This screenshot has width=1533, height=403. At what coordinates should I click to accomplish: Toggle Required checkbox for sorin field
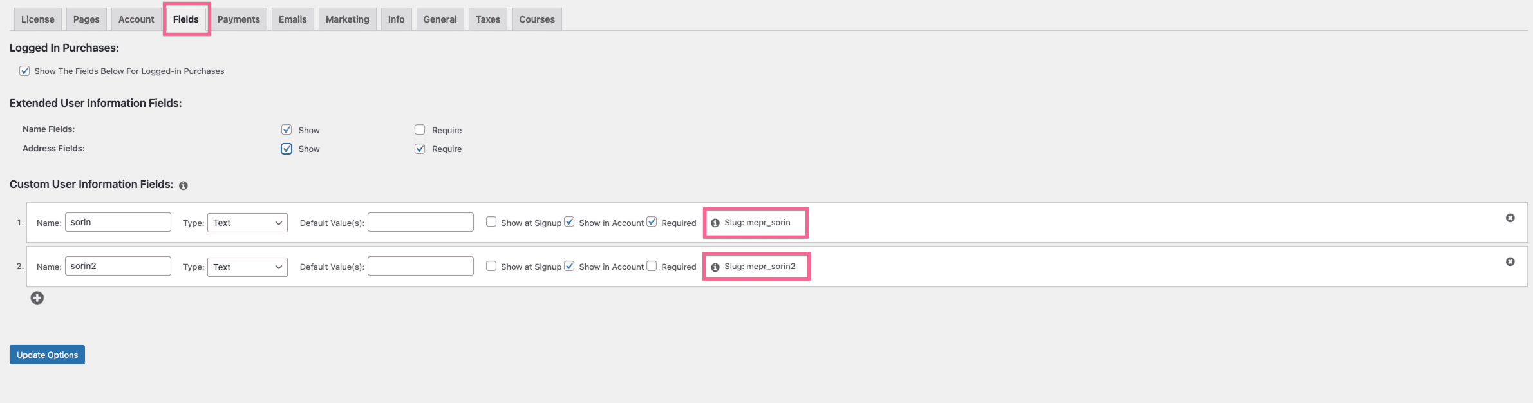(x=652, y=221)
